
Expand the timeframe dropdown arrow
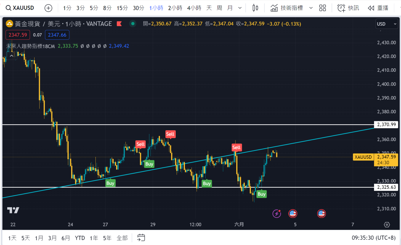[x=240, y=8]
